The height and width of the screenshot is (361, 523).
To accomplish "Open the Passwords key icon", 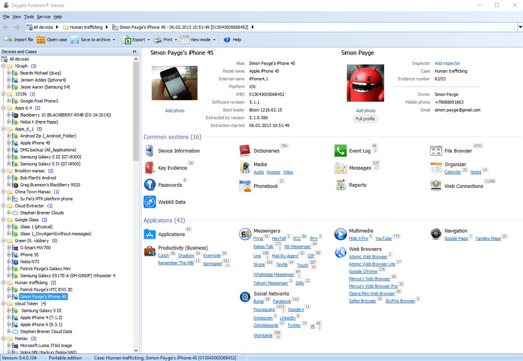I will coord(149,184).
